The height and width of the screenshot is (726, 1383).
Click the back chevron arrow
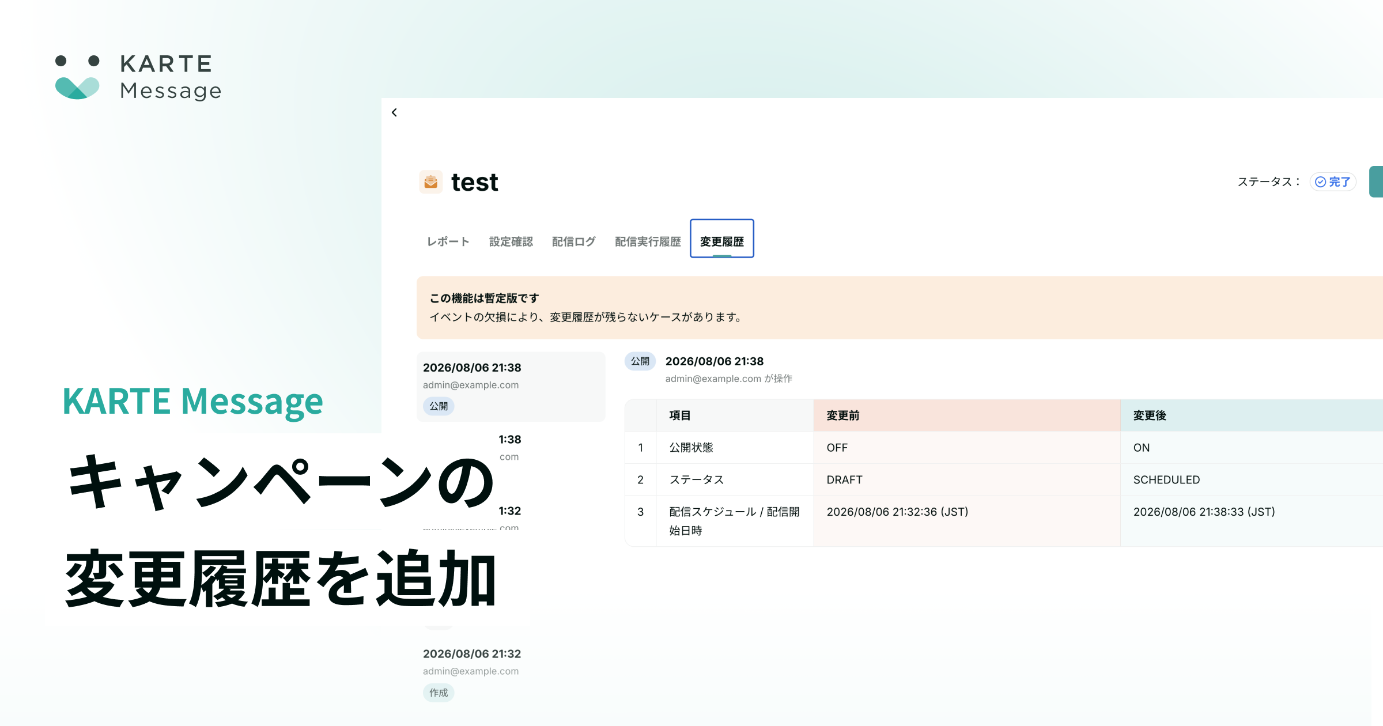(x=394, y=113)
